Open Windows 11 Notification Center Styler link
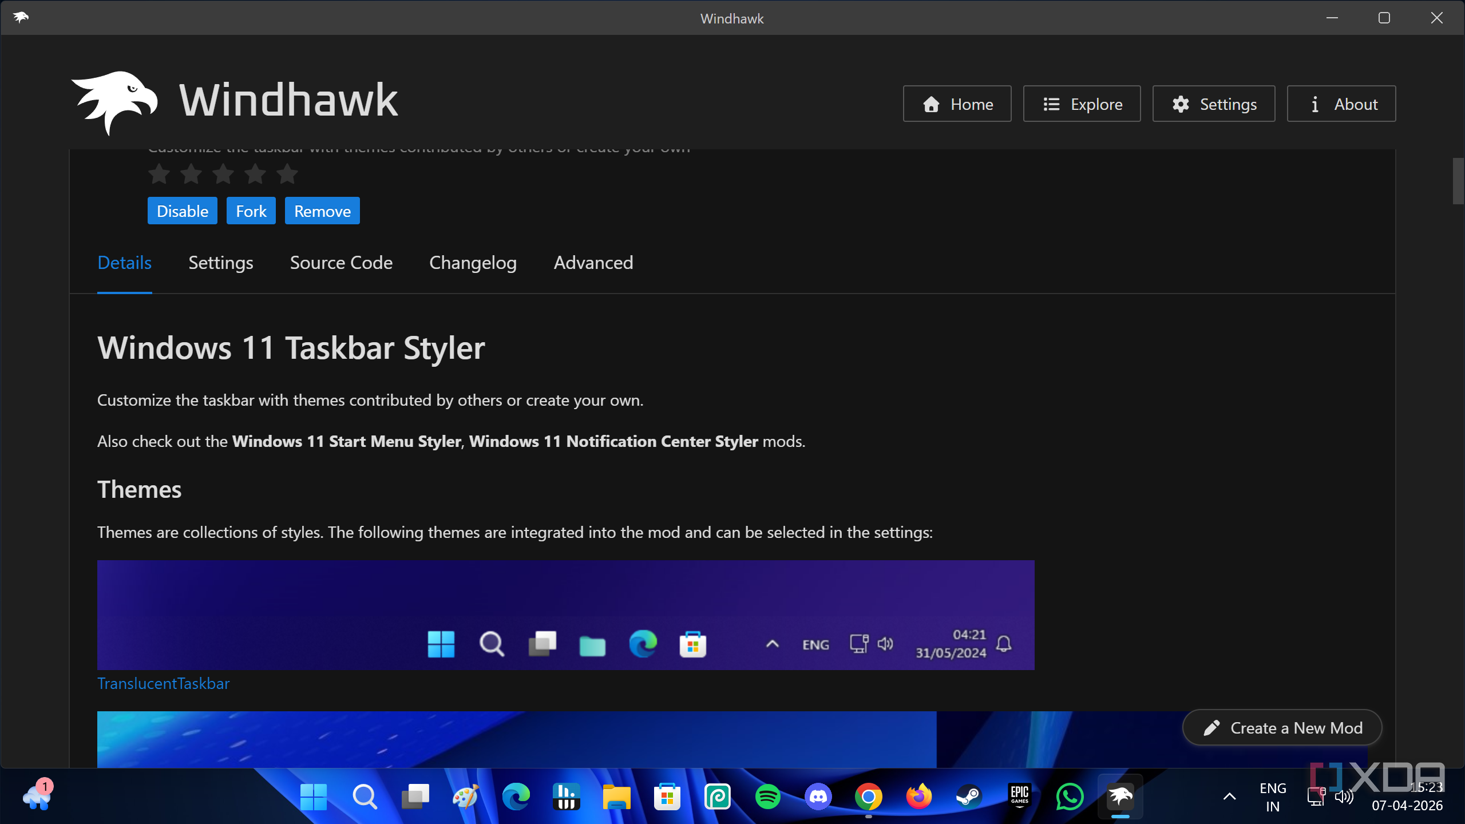 613,441
